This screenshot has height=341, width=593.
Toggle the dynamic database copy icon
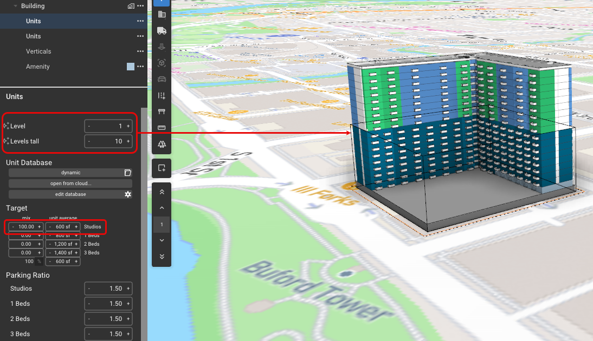[x=127, y=172]
